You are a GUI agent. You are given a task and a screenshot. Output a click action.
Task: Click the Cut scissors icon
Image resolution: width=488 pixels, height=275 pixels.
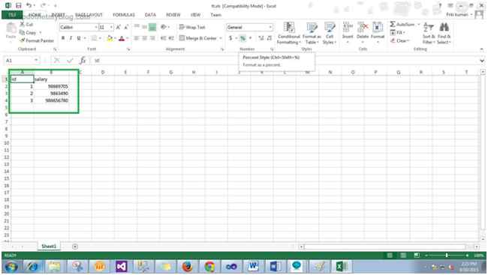23,24
